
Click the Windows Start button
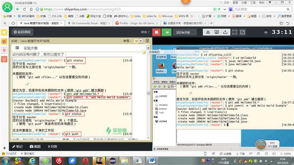6,161
